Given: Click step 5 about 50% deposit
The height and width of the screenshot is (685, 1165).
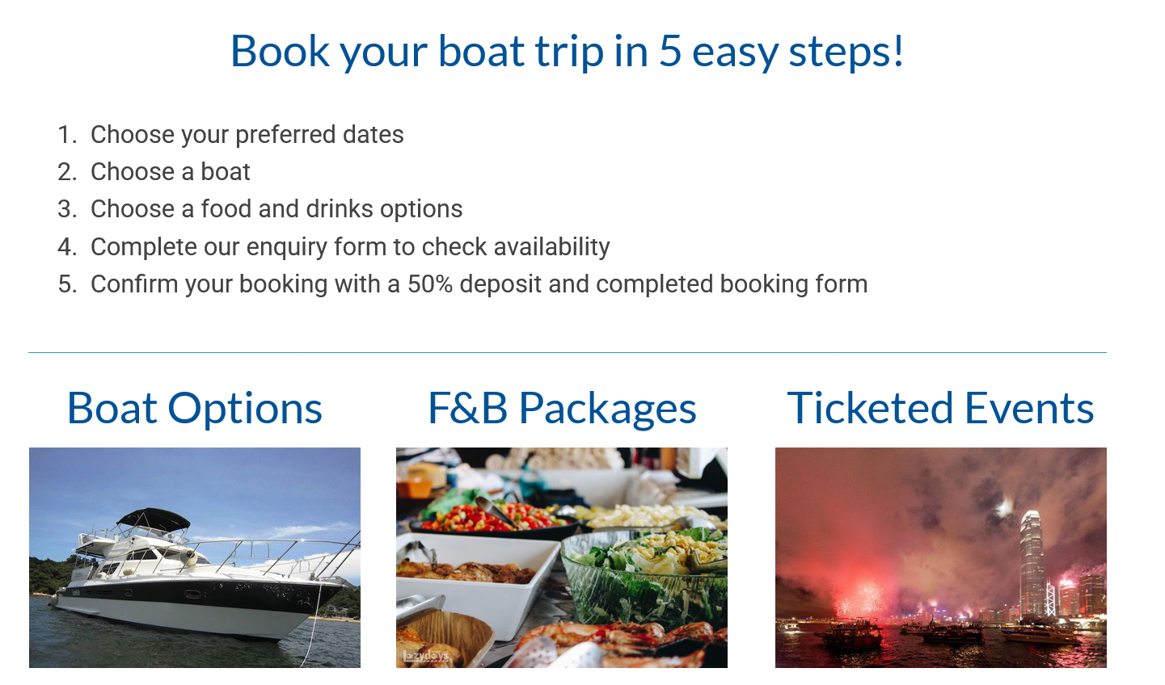Looking at the screenshot, I should coord(479,284).
